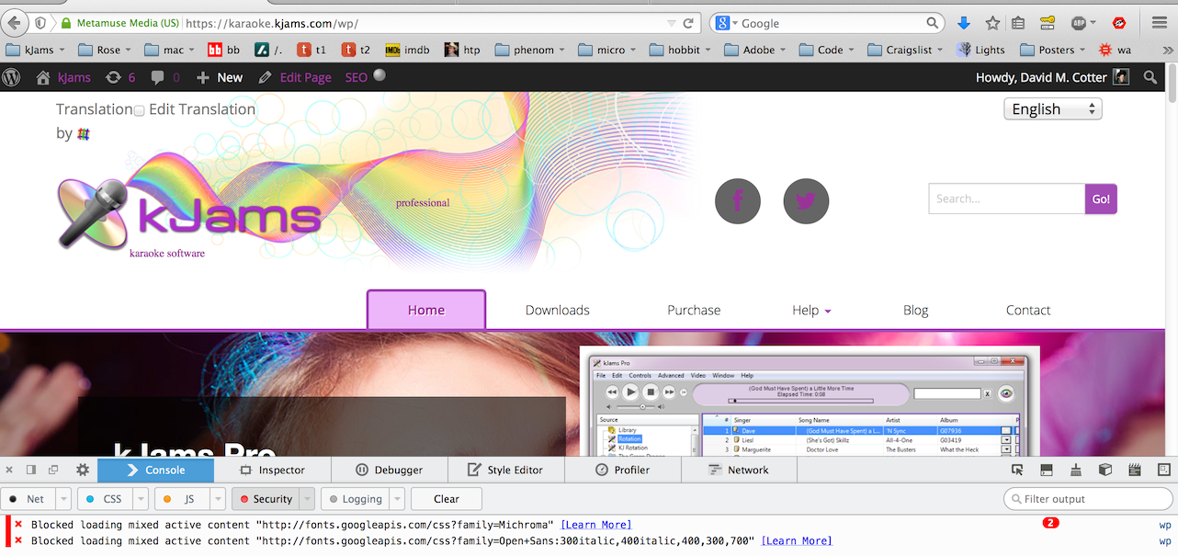Click the Go! search button

(x=1101, y=199)
